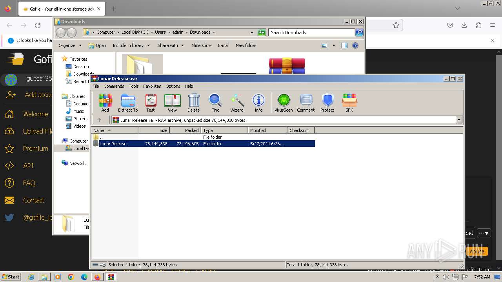Click E-mail in Explorer toolbar

click(x=224, y=45)
